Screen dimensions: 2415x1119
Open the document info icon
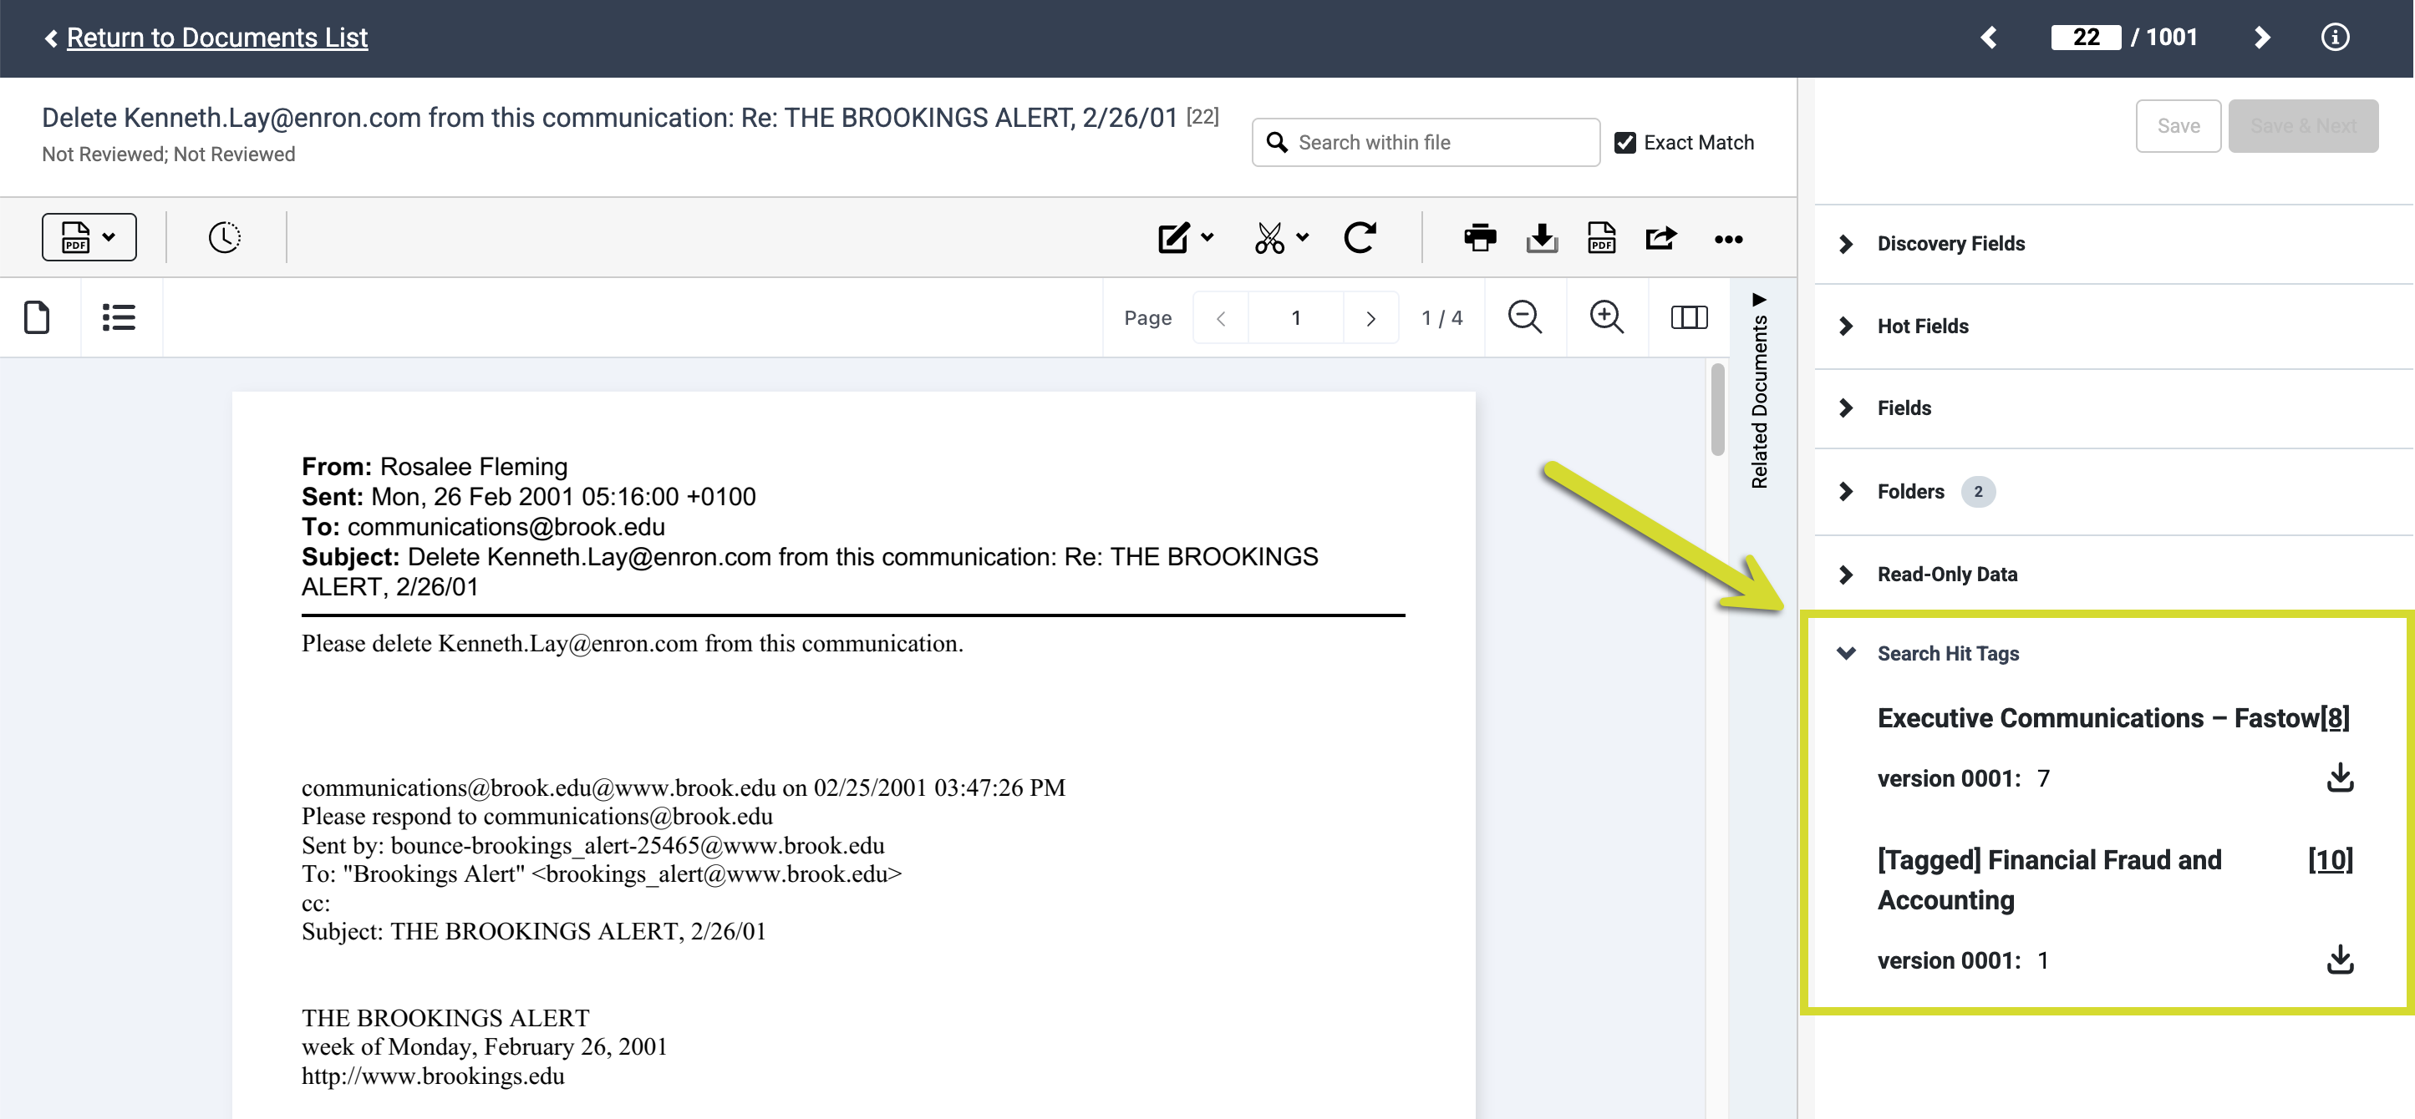pyautogui.click(x=2335, y=38)
